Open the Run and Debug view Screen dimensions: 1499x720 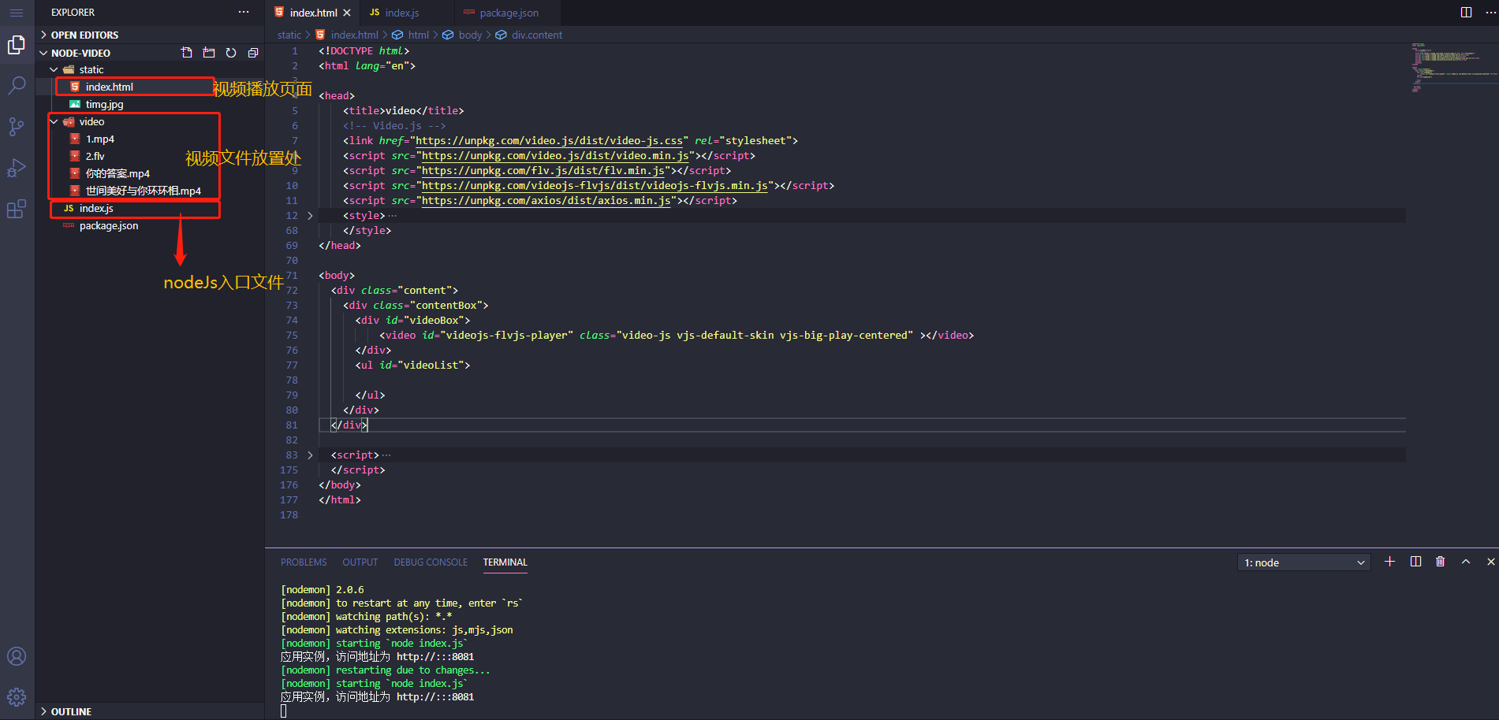(x=17, y=168)
